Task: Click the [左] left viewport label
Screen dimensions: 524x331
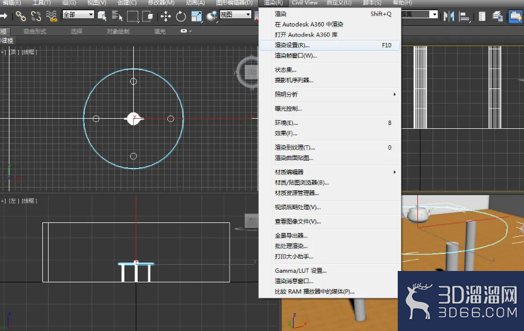Action: (x=14, y=201)
